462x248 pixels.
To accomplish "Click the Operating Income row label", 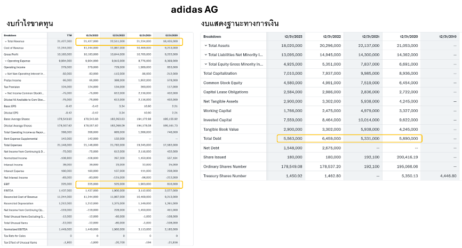I will point(14,67).
